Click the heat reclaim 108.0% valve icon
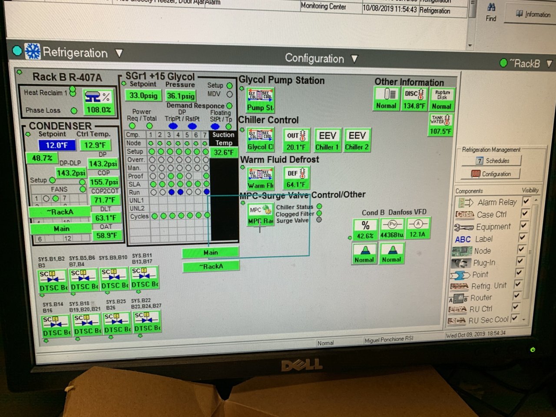Image resolution: width=556 pixels, height=417 pixels. [98, 103]
